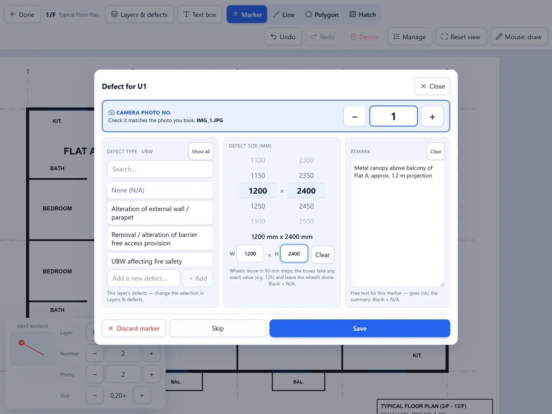
Task: Click the Redo button
Action: click(x=323, y=37)
